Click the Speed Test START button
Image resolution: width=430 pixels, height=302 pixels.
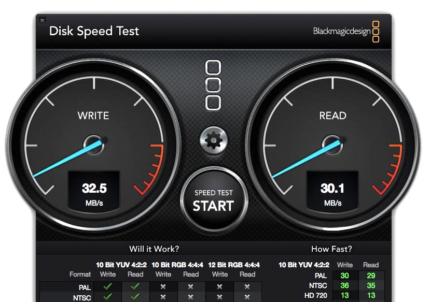click(213, 200)
